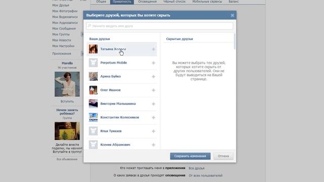324x182 pixels.
Task: Change friend request notifications От всех пользователей
Action: pos(206,175)
